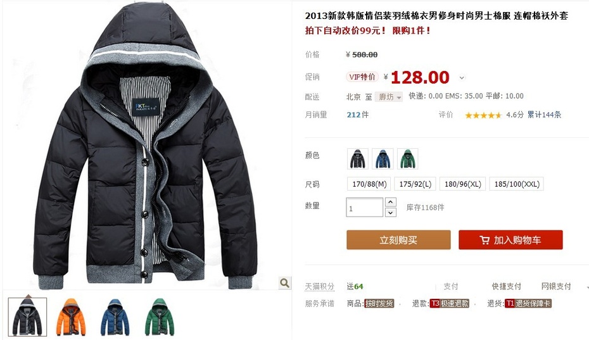Choose size 185/100(XXL)
589x340 pixels.
(517, 184)
